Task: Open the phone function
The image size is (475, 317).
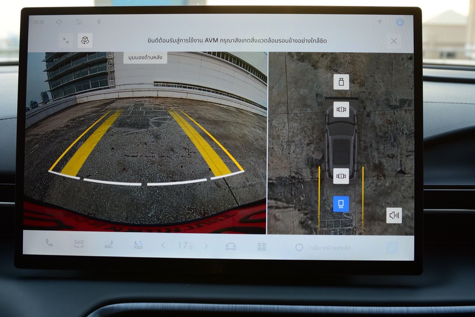Action: [49, 243]
